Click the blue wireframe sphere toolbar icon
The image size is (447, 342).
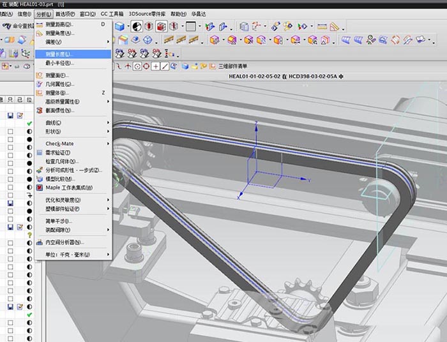[x=148, y=40]
